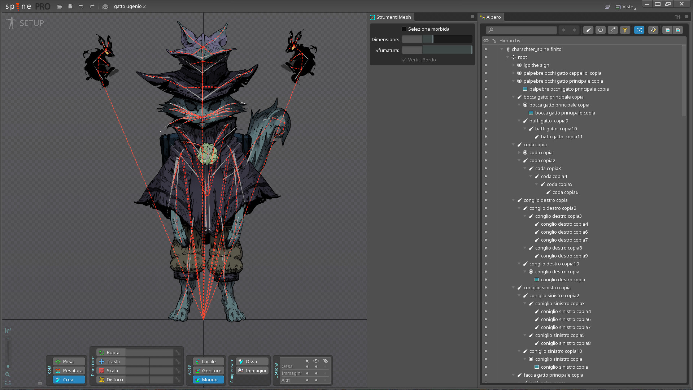Viewport: 693px width, 390px height.
Task: Toggle the Vertici Bordo checkbox
Action: point(404,60)
